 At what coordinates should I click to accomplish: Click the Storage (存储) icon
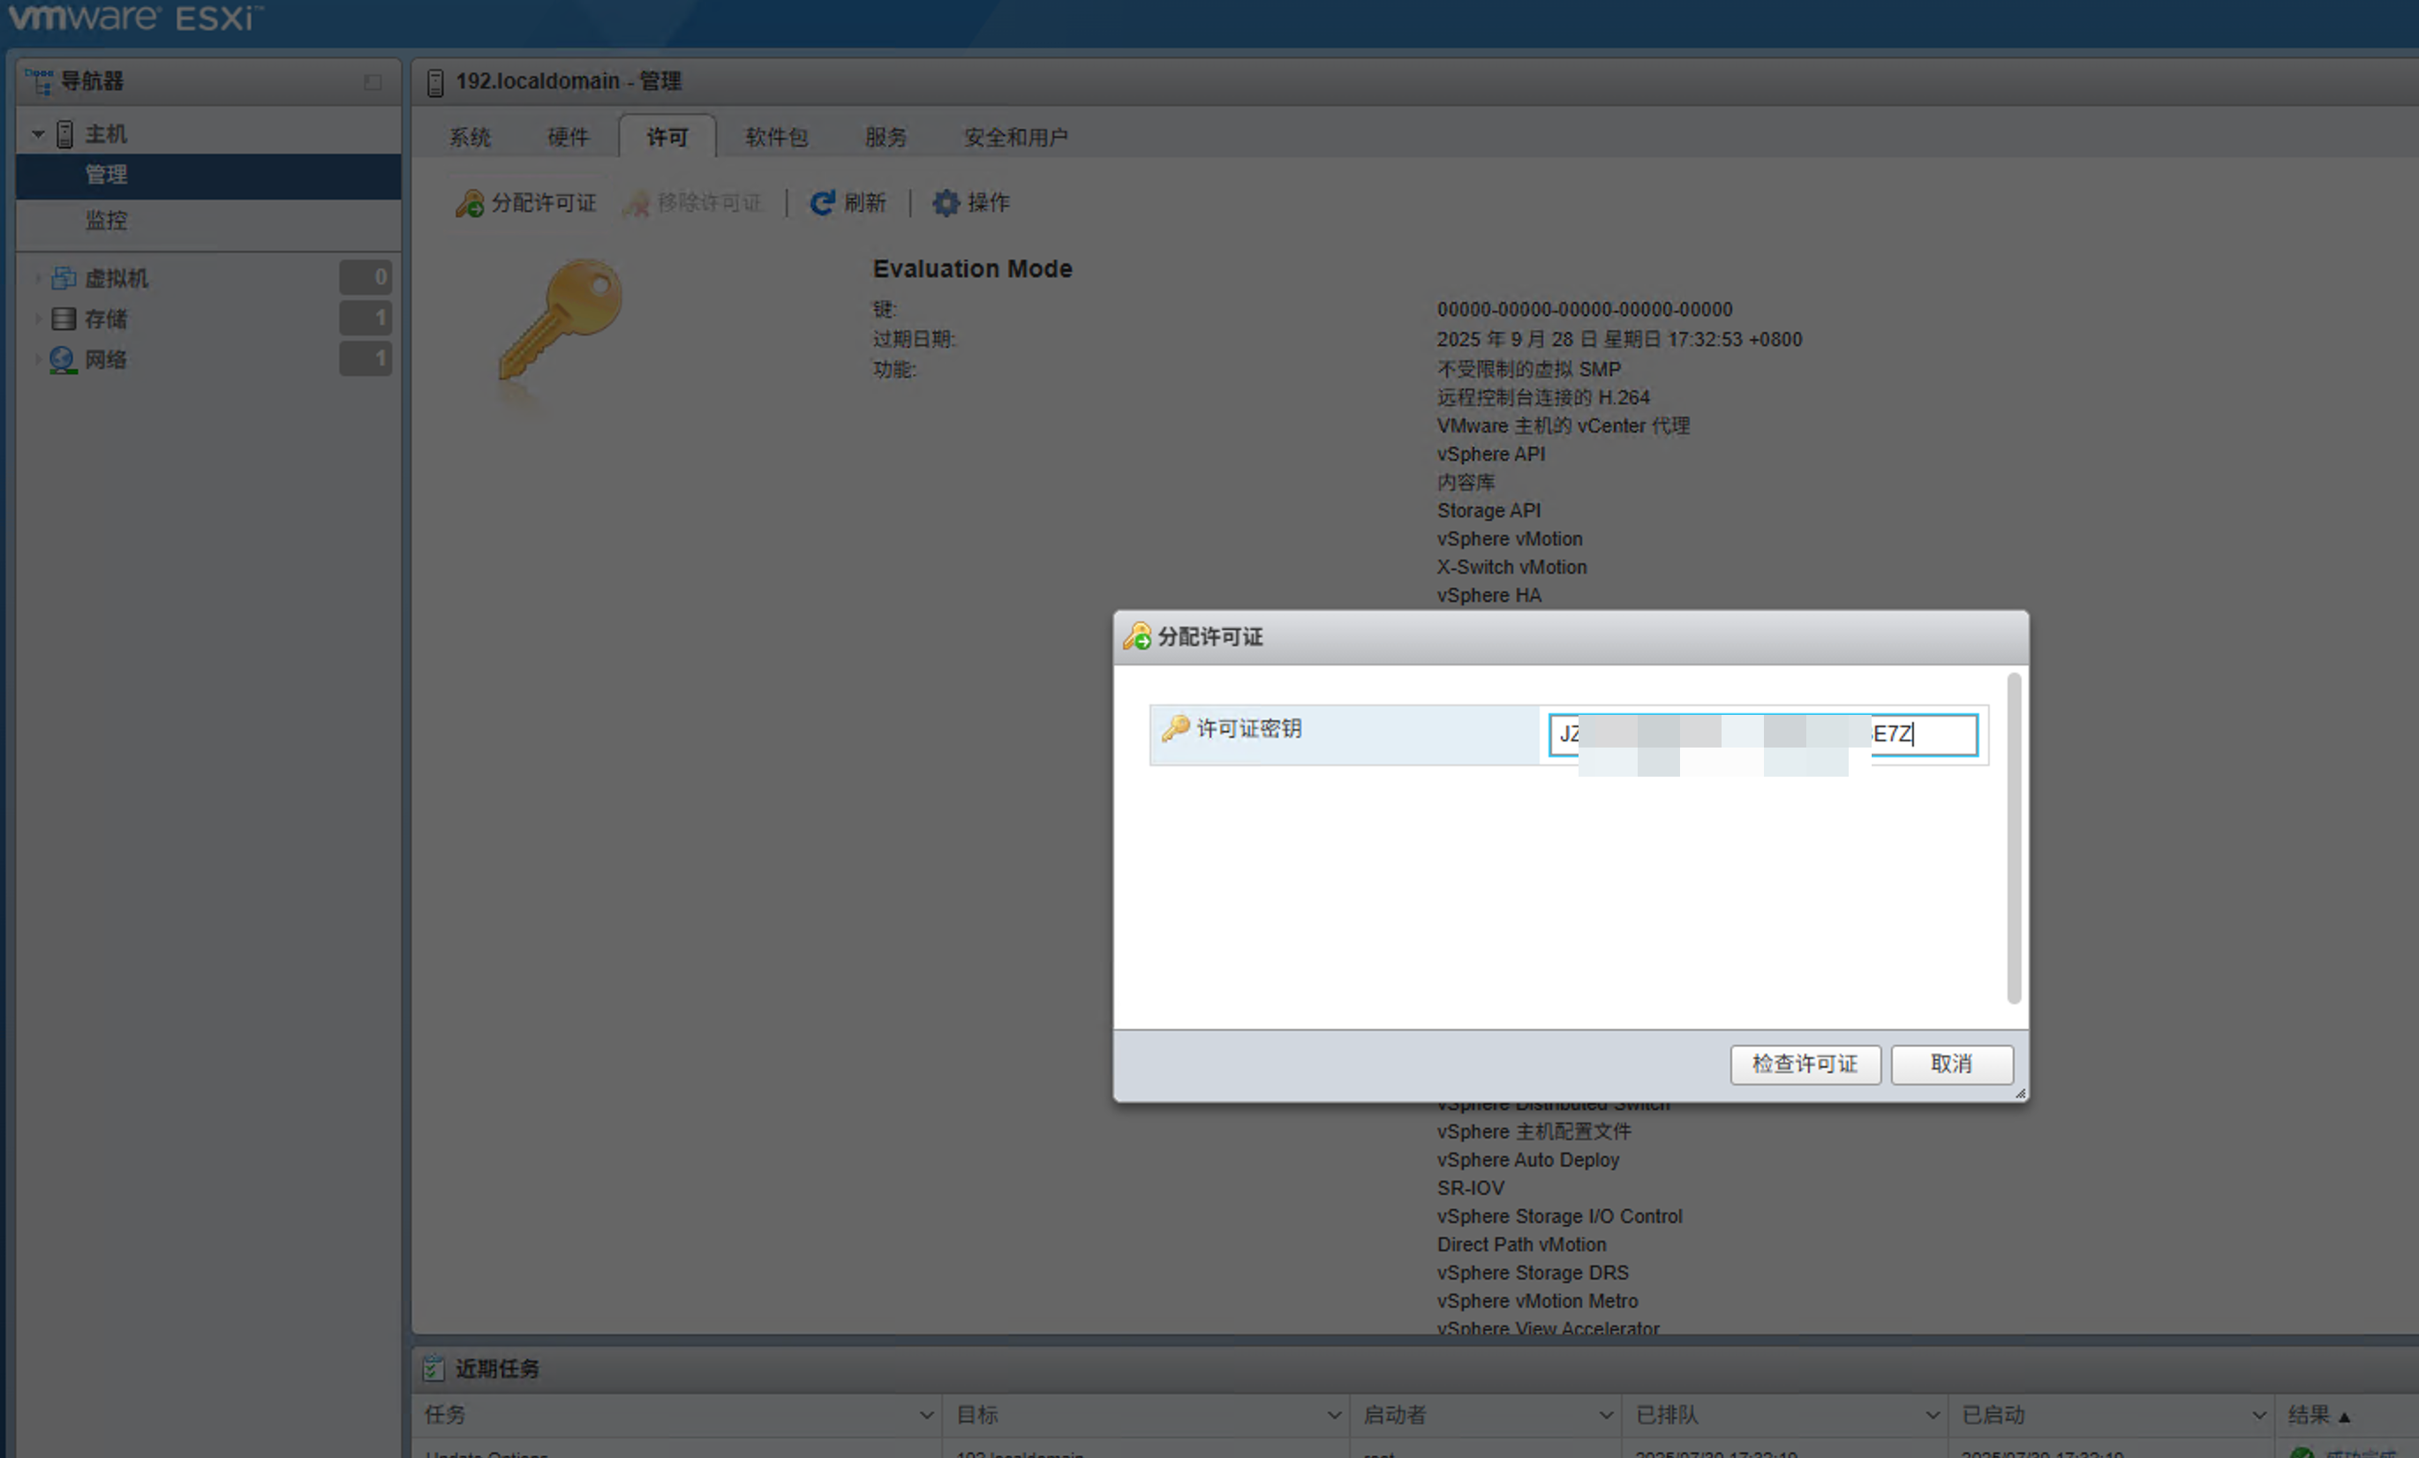tap(64, 319)
